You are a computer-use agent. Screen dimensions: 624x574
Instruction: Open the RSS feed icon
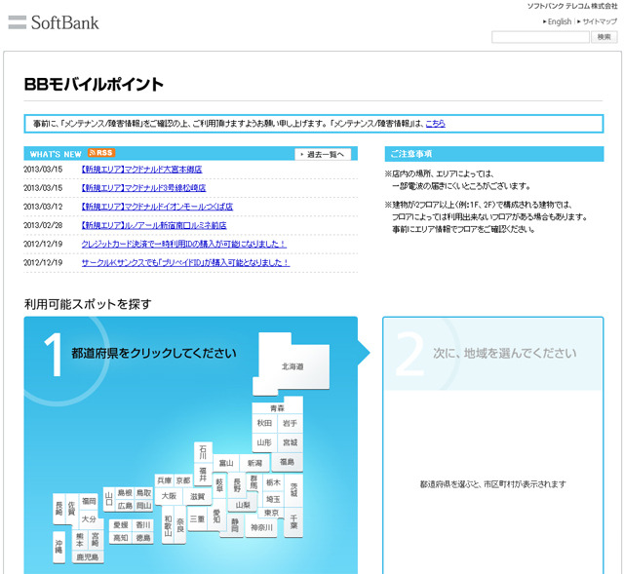click(101, 153)
